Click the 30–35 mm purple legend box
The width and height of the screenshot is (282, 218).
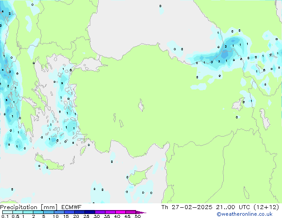[x=100, y=212]
